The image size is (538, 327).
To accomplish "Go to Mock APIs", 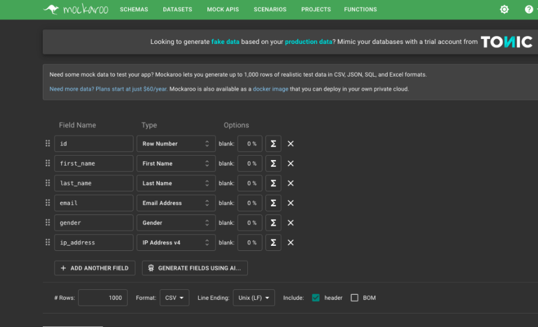I will tap(223, 10).
